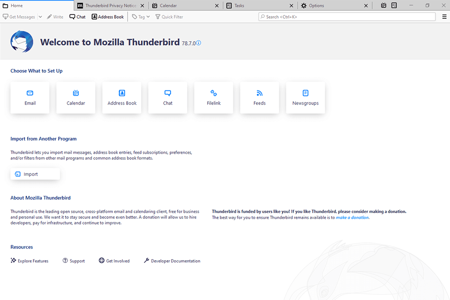Open the Explore Features resource link
The height and width of the screenshot is (300, 450).
tap(30, 261)
